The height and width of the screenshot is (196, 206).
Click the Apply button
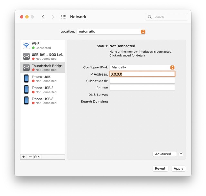point(178,168)
